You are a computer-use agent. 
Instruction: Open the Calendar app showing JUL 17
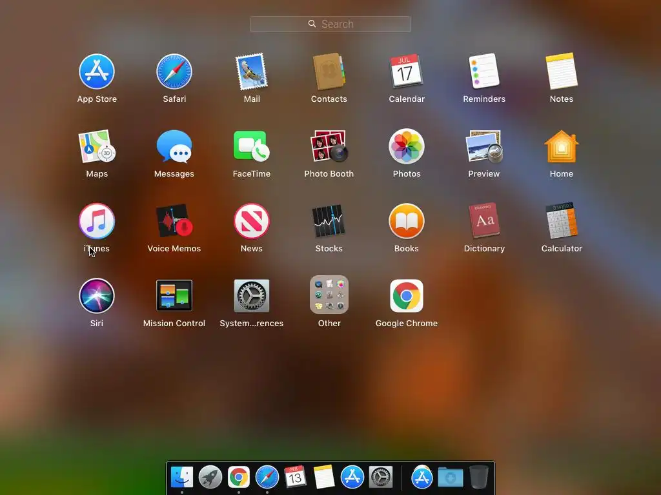407,71
